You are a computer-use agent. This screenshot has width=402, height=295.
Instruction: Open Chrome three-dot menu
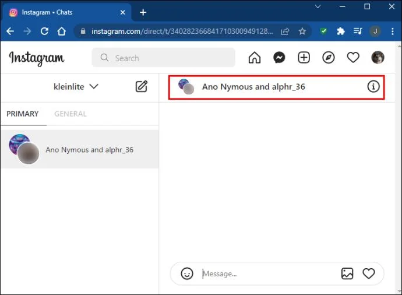click(393, 31)
